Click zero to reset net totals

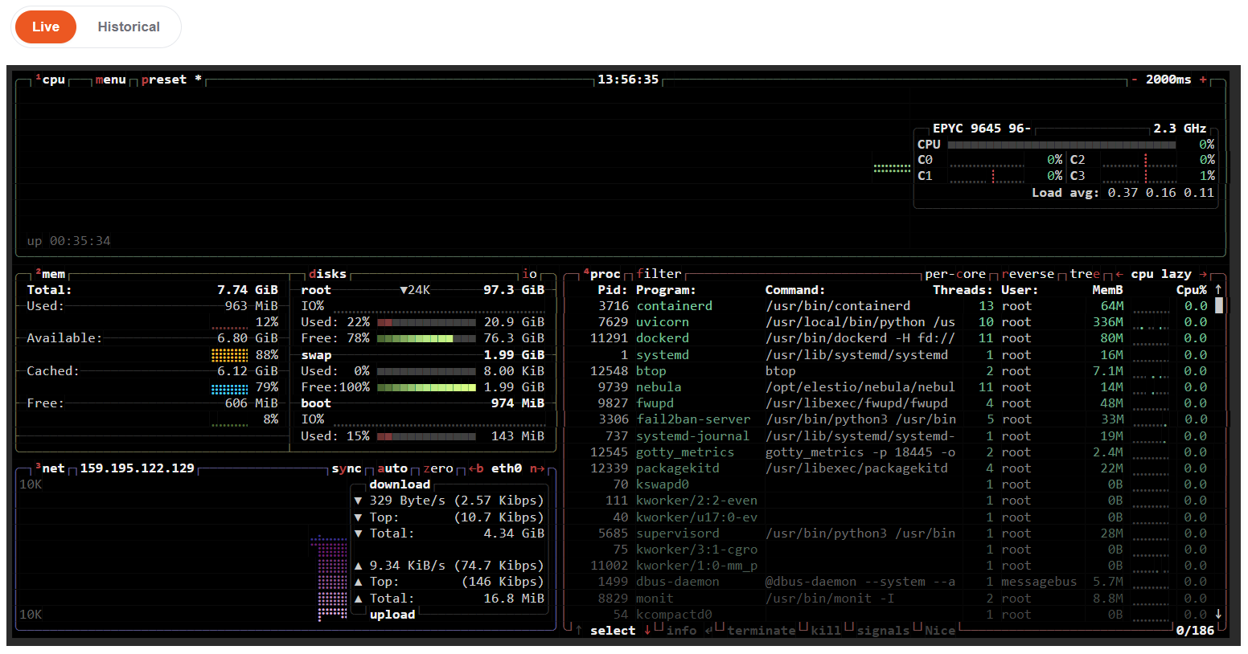[438, 468]
